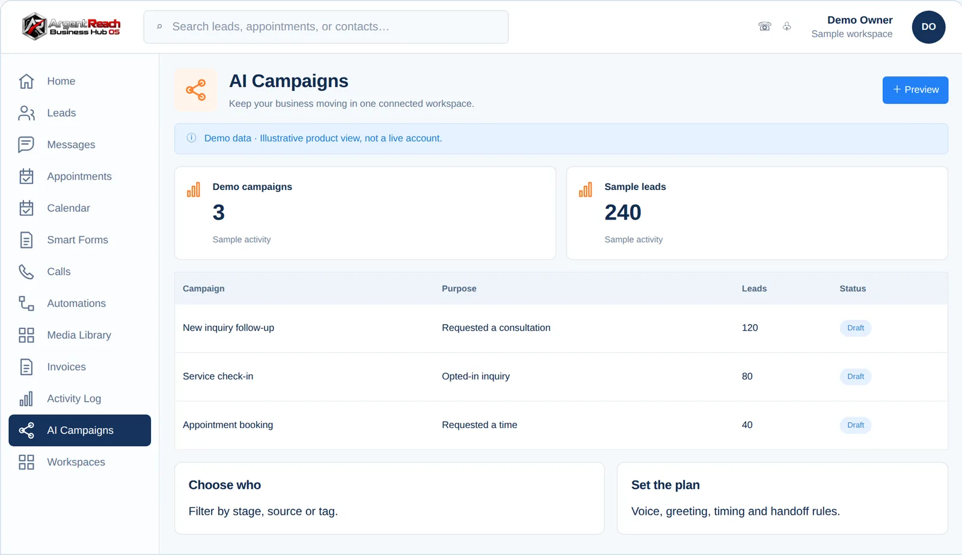The width and height of the screenshot is (962, 555).
Task: Open the Leads menu item
Action: [x=79, y=113]
